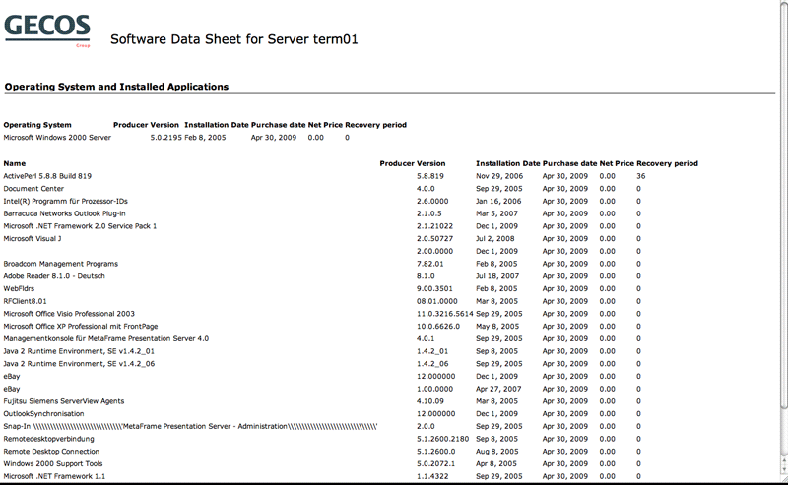
Task: Click 'Net Price' header of applications table
Action: [617, 163]
